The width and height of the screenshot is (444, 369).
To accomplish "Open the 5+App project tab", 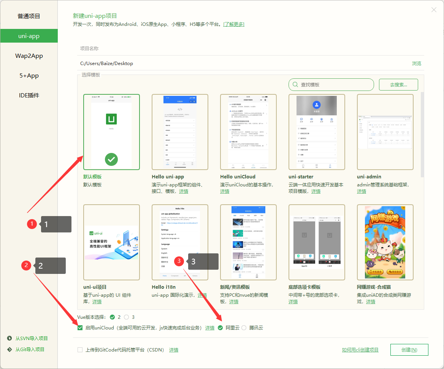I will (x=29, y=76).
